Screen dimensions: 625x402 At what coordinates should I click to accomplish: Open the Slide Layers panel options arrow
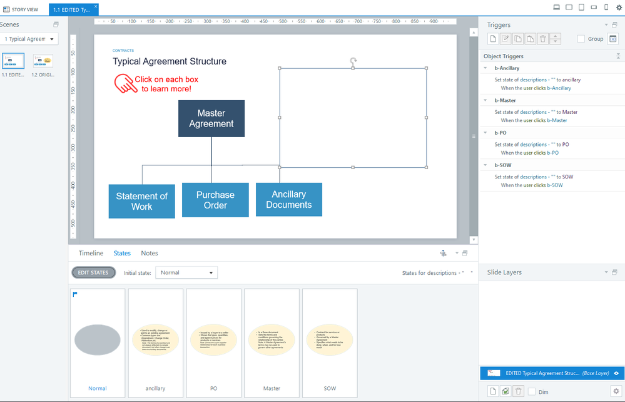(606, 272)
